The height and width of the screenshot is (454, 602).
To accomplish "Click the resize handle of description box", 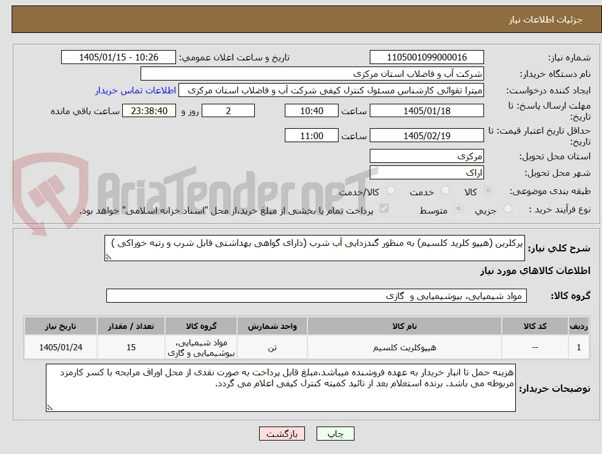I will (x=108, y=257).
